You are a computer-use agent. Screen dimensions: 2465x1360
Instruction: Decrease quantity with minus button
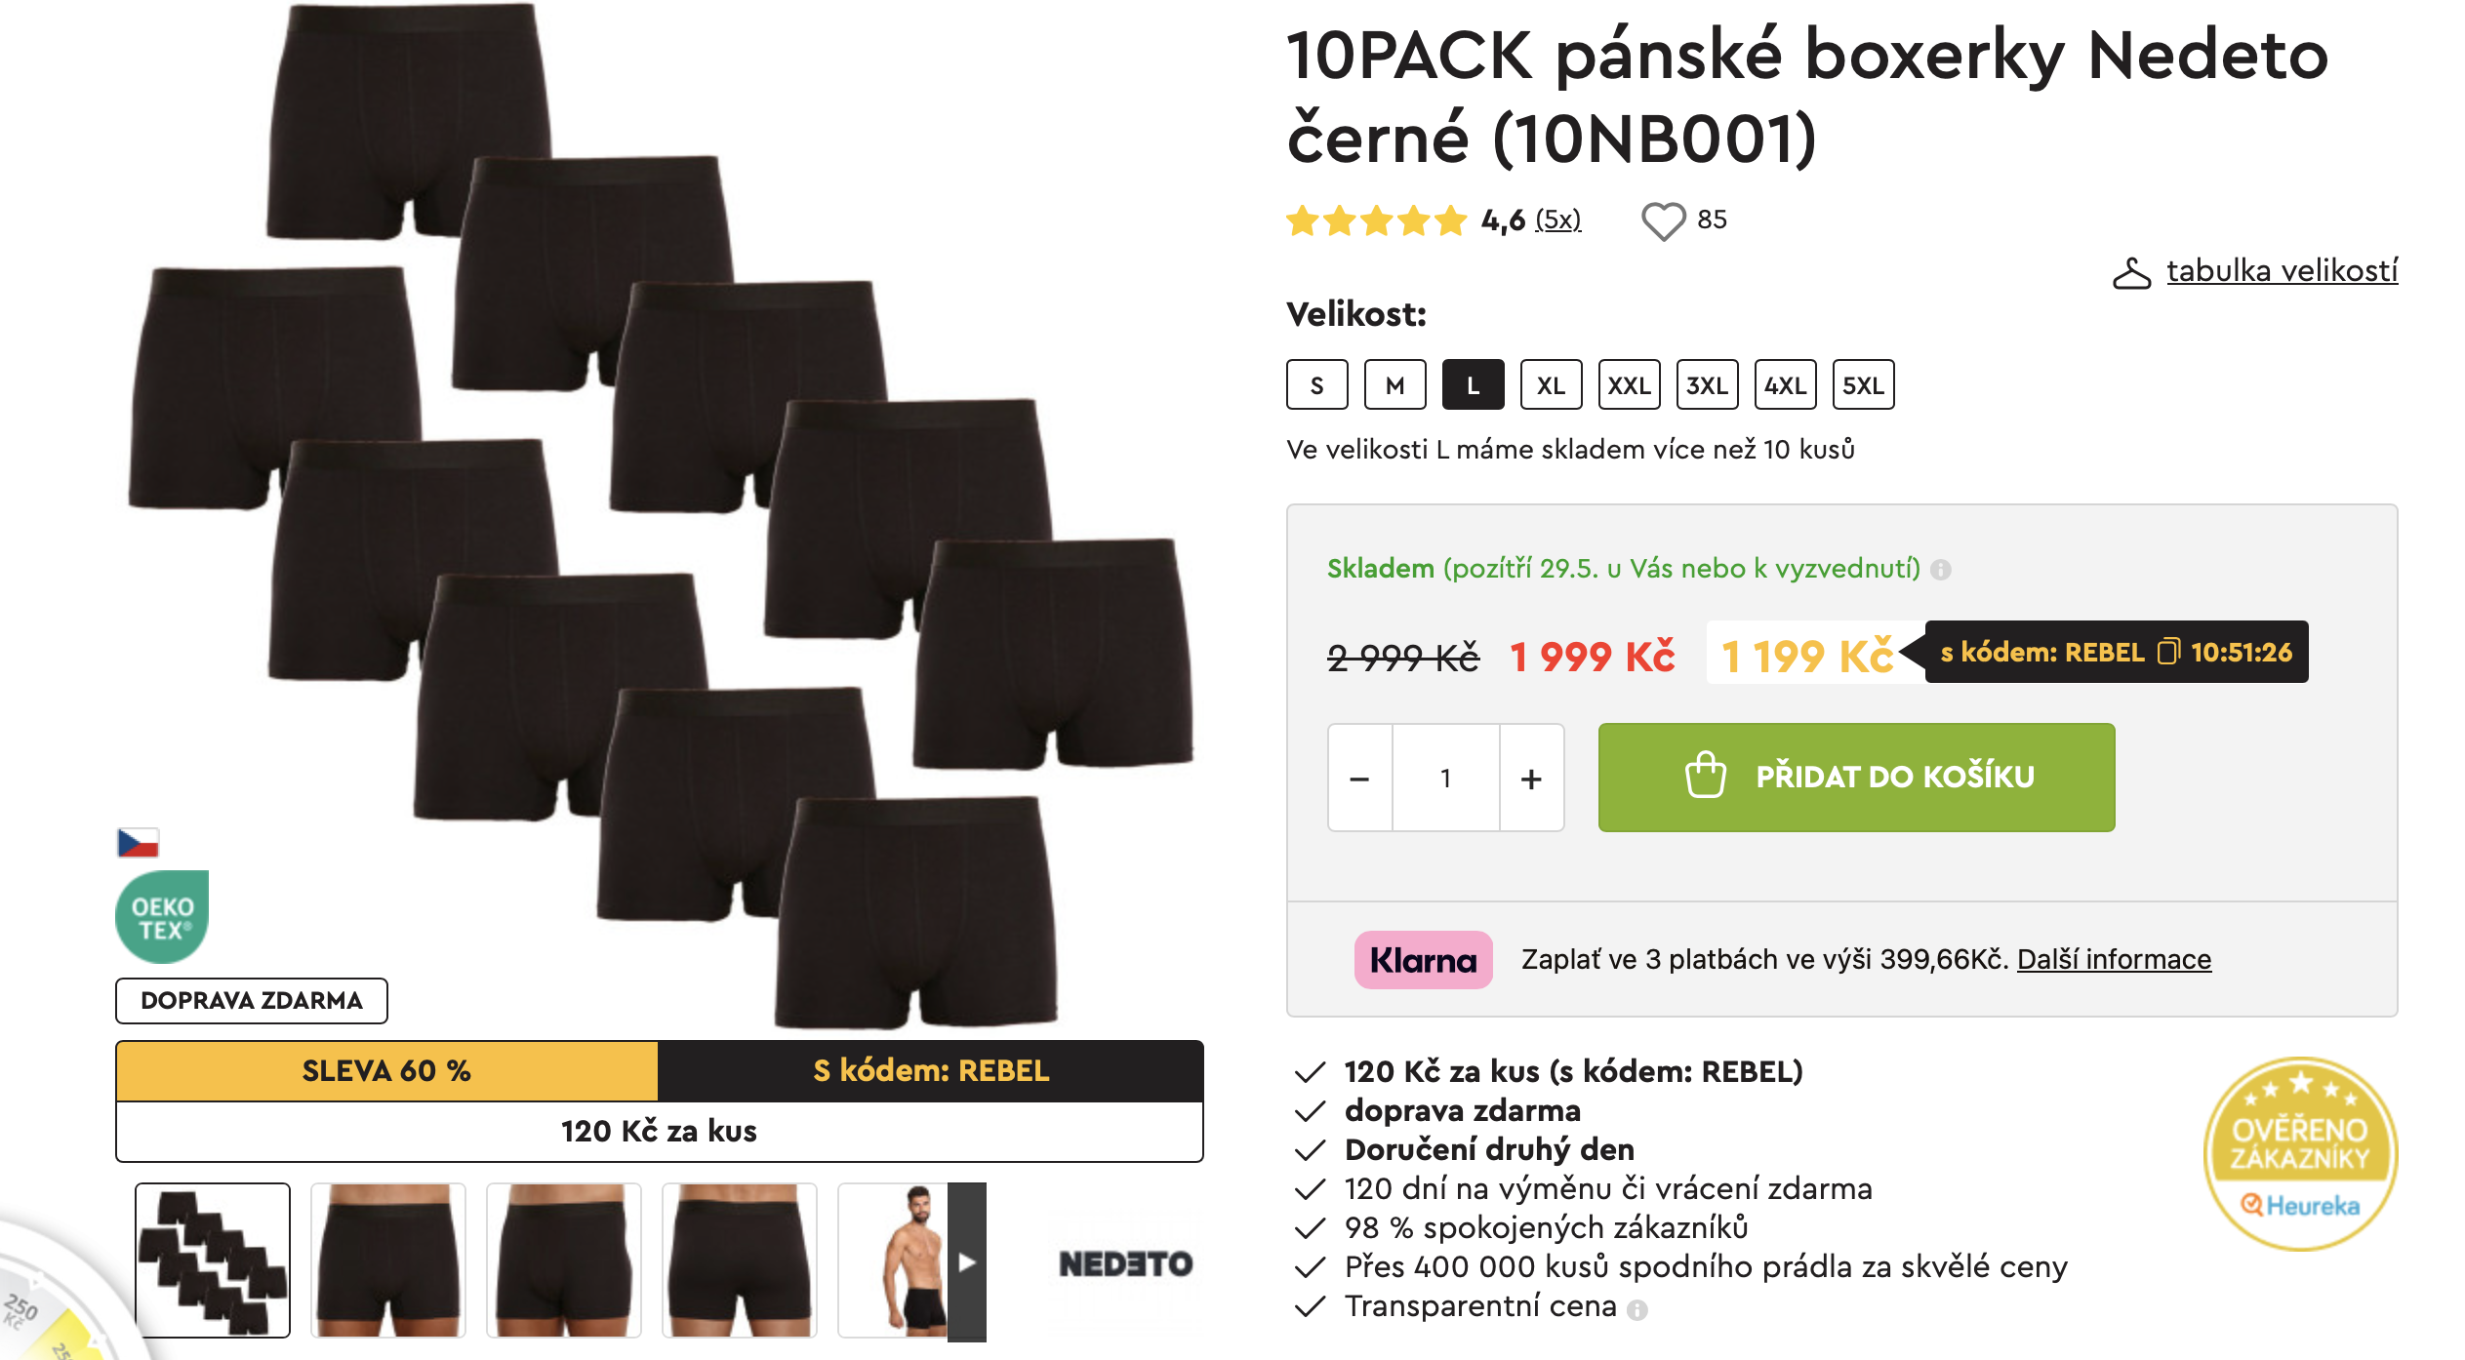1359,779
